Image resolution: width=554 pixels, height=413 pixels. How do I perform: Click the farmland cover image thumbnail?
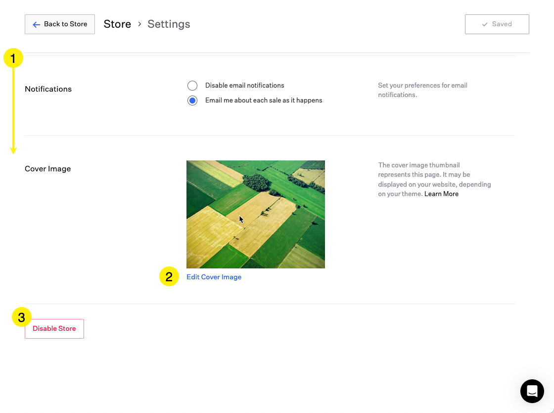[255, 214]
